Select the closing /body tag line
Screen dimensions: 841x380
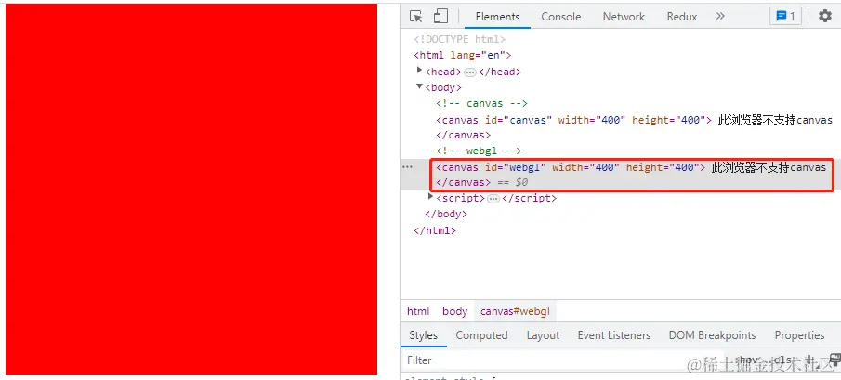point(446,215)
